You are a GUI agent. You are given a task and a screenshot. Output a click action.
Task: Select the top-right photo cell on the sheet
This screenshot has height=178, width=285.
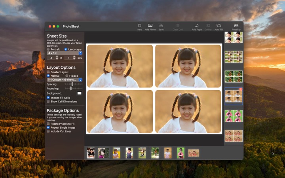click(x=188, y=66)
